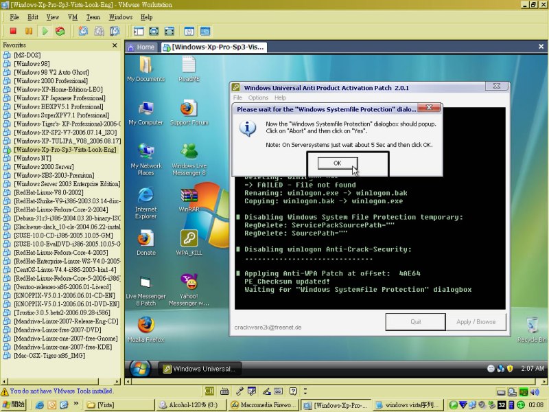The width and height of the screenshot is (549, 412).
Task: Launch Mozilla Firefox desktop icon
Action: point(145,330)
